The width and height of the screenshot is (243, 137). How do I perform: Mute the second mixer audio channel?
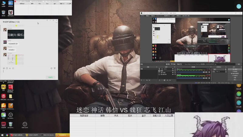[x=207, y=78]
